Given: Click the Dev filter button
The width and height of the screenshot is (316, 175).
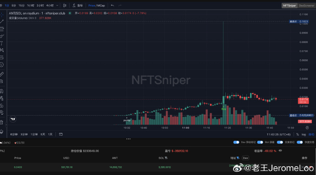Looking at the screenshot, I should [245, 158].
